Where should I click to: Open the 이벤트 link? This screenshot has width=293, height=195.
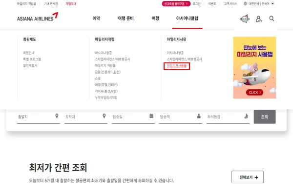212,4
